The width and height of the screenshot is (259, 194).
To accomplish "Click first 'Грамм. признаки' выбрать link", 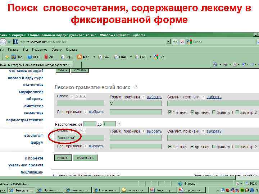I will (x=154, y=97).
